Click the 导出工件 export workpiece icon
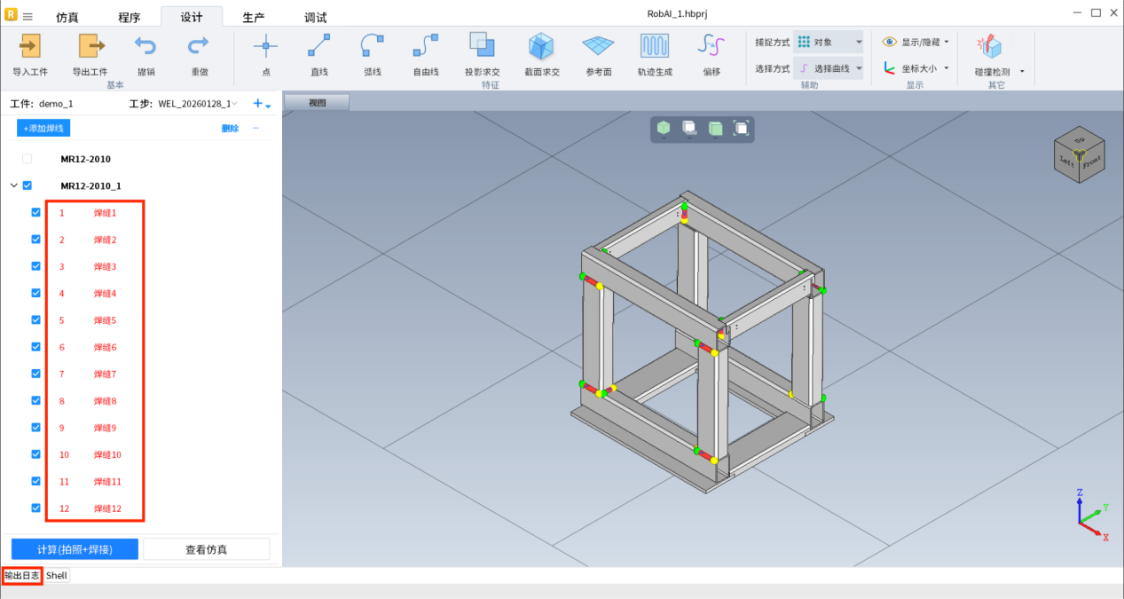The image size is (1124, 599). pyautogui.click(x=90, y=46)
